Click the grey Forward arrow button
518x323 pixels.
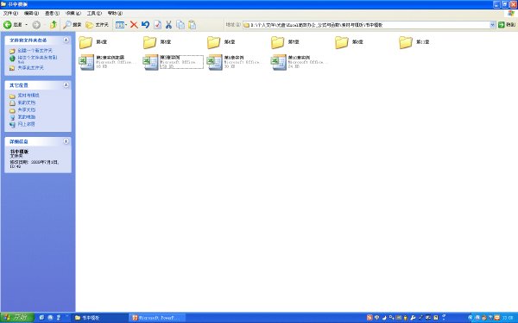pyautogui.click(x=36, y=25)
